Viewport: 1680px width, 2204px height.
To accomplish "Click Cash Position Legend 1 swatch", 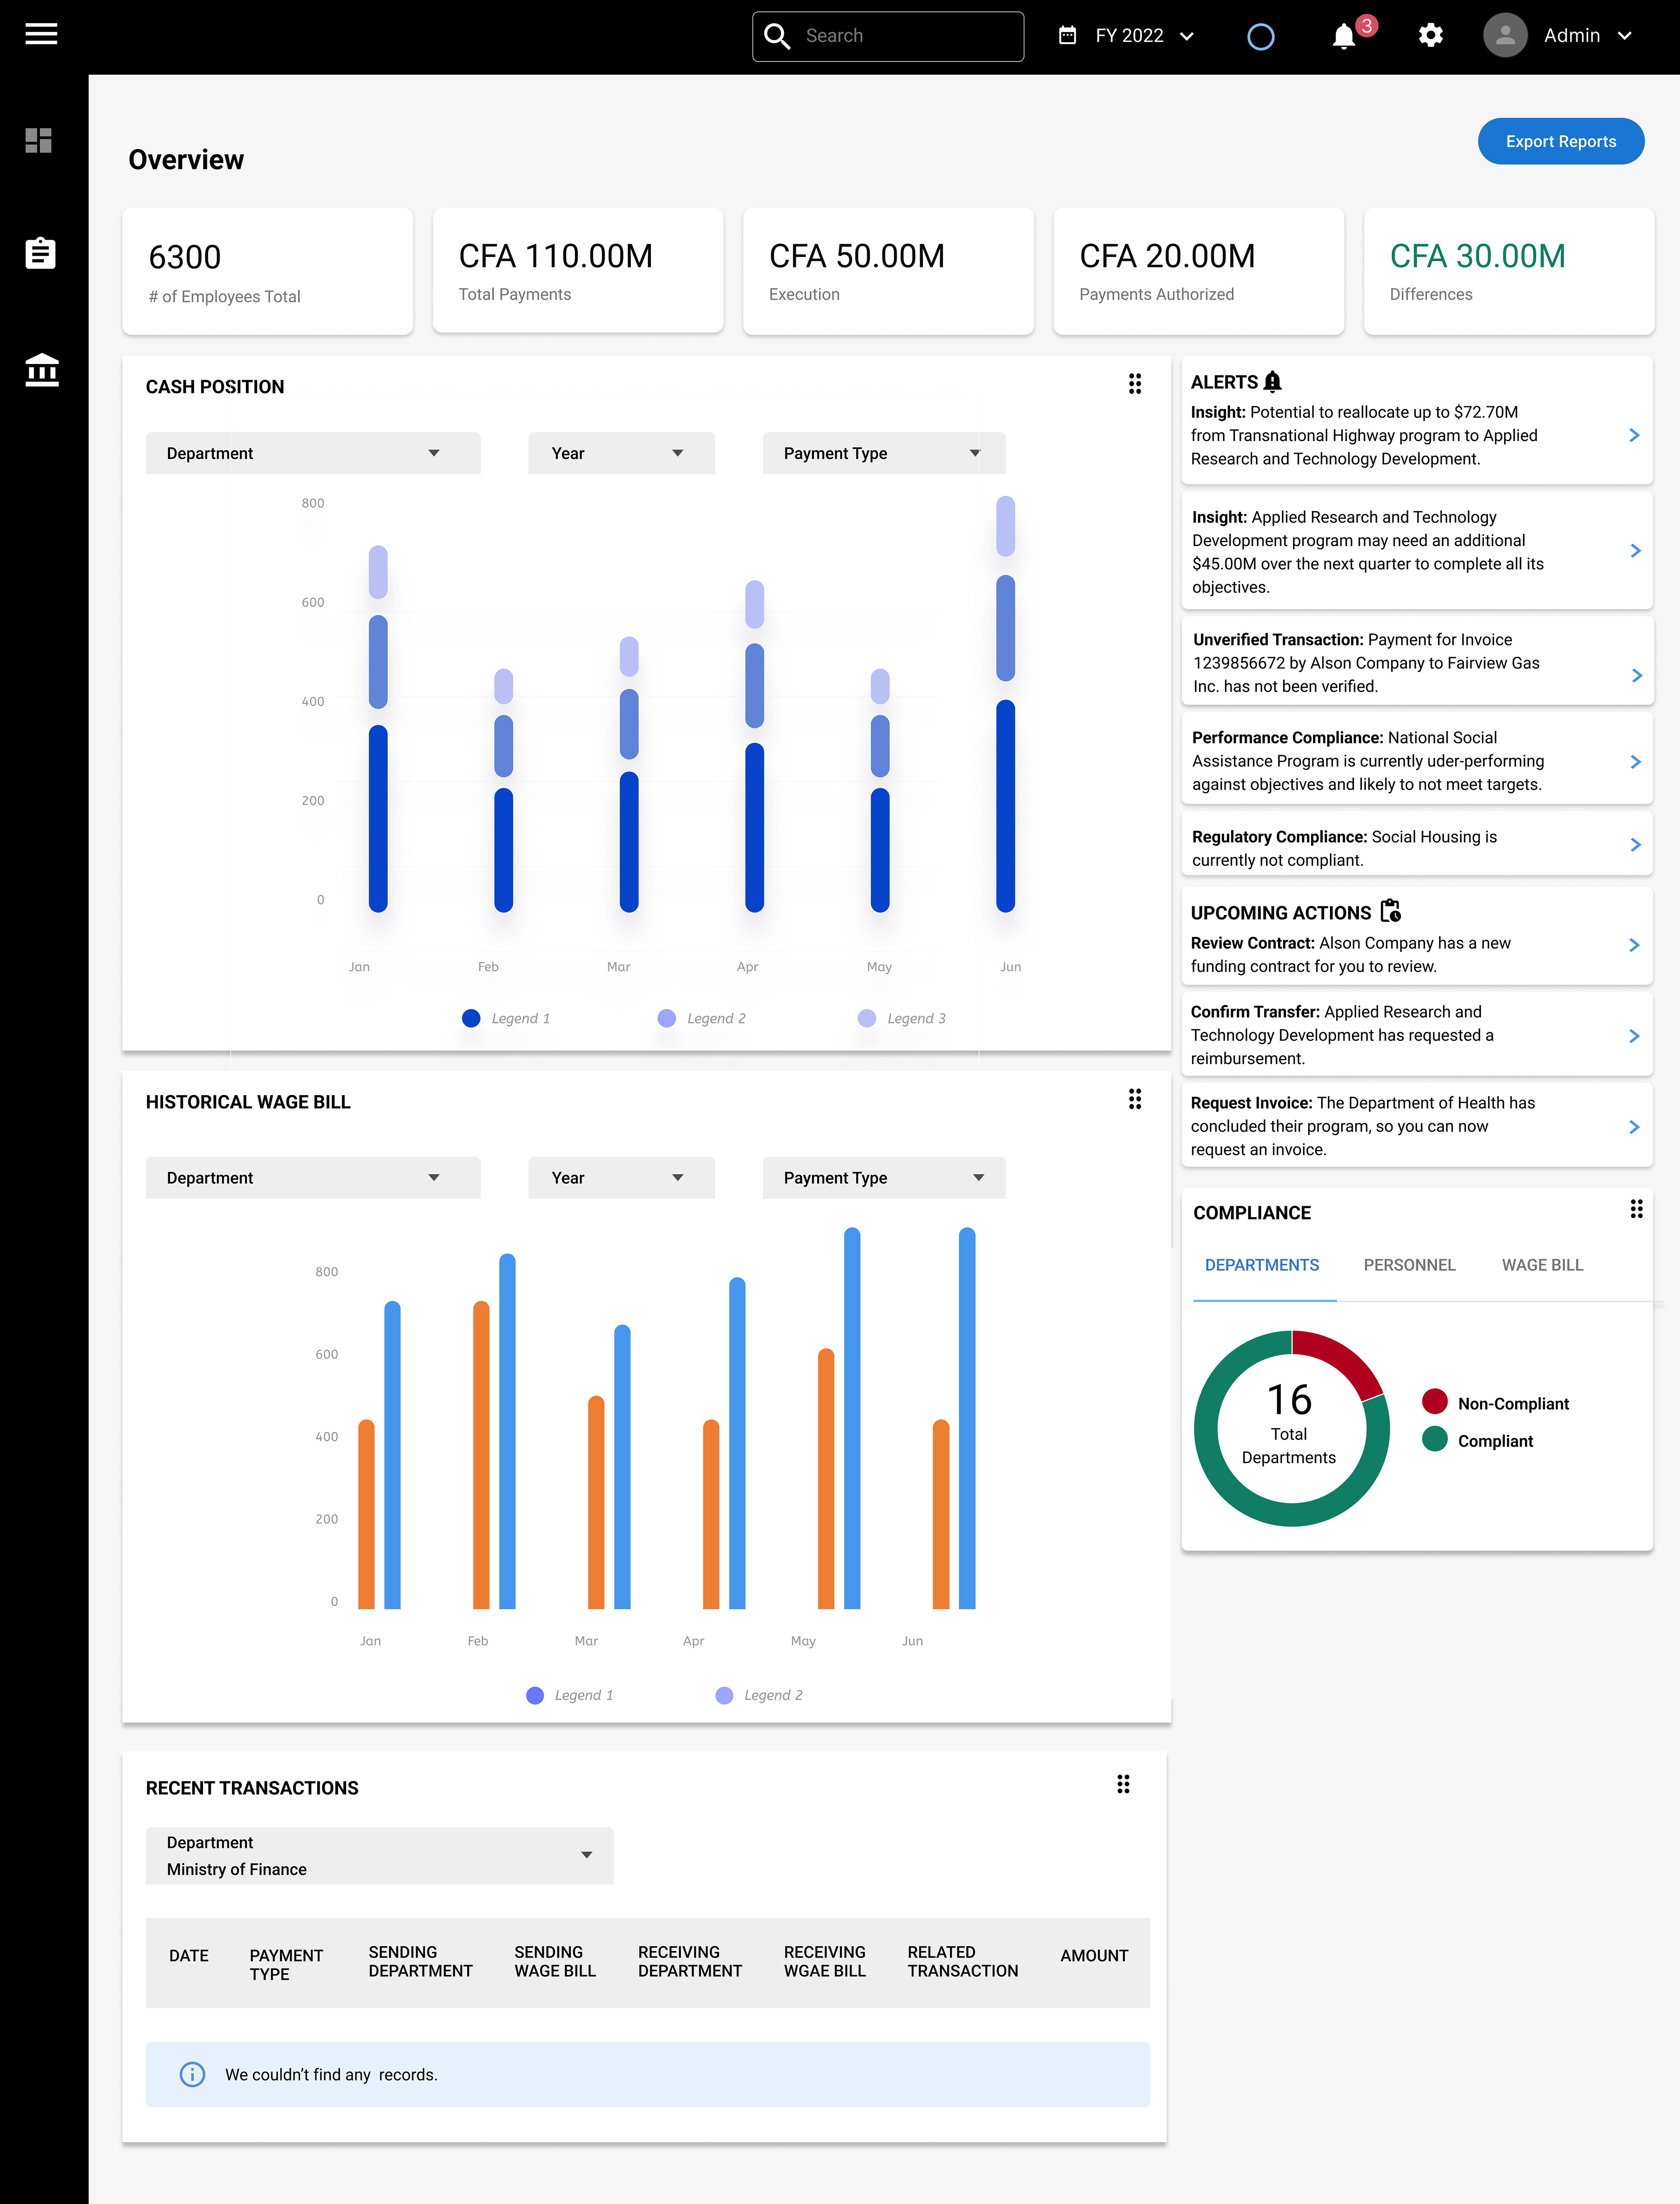I will pos(471,1018).
